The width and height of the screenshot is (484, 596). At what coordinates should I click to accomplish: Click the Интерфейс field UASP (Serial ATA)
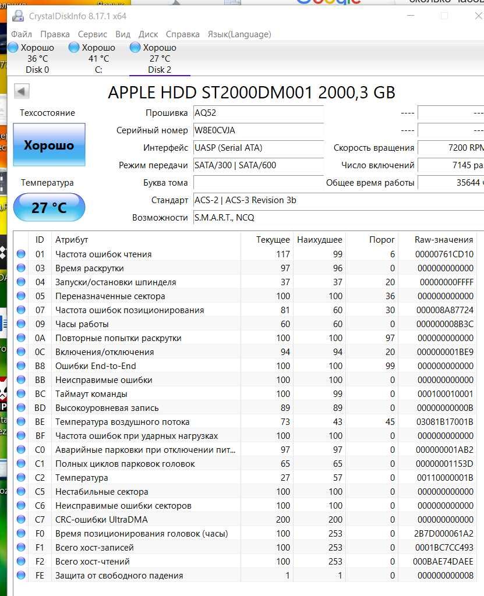coord(259,148)
